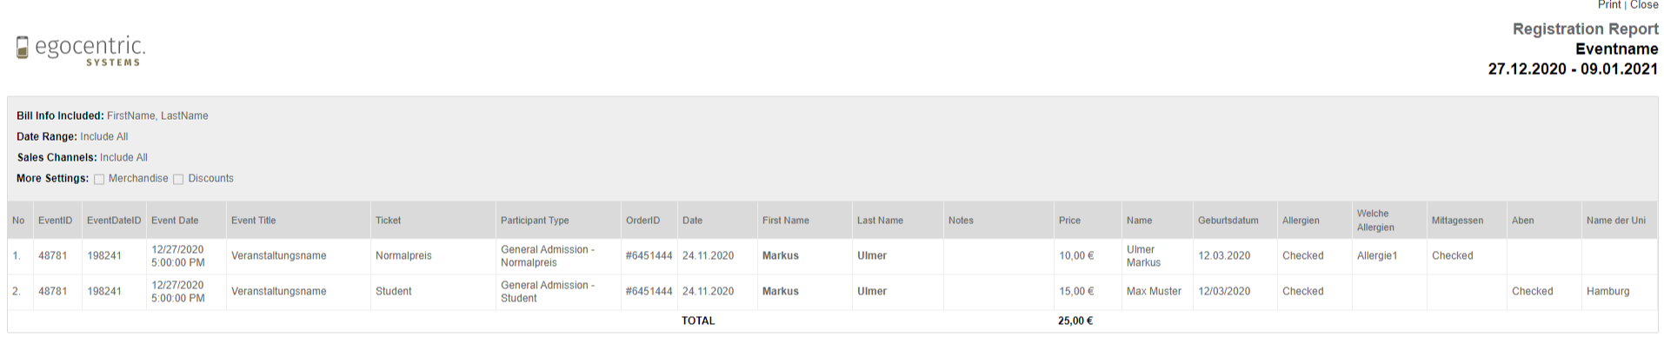
Task: Select the Normalpreis ticket cell
Action: [x=403, y=256]
